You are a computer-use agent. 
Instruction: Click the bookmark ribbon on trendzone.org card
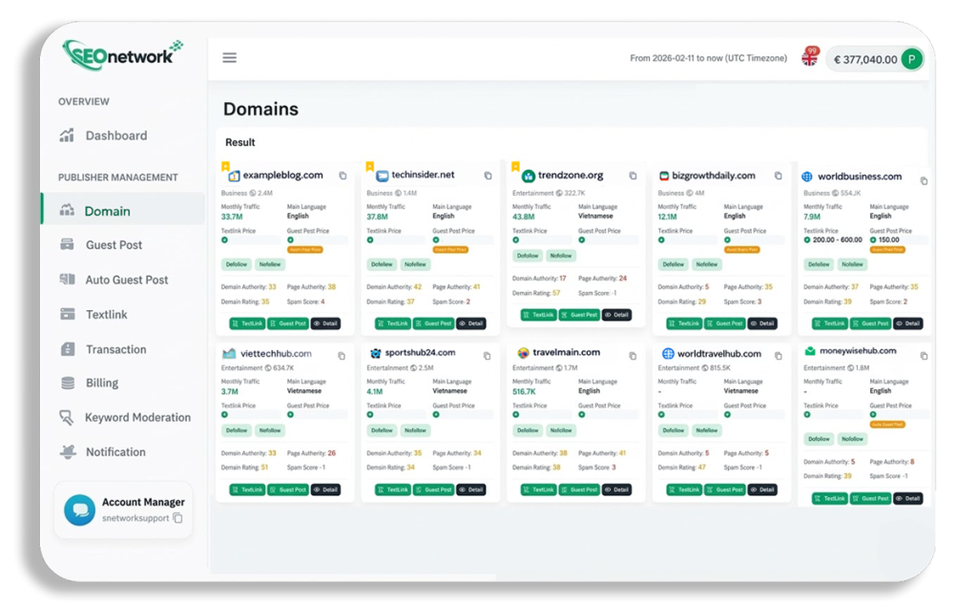(515, 166)
